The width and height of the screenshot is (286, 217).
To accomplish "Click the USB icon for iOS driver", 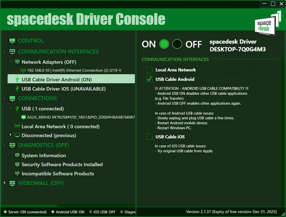I will 17,89.
